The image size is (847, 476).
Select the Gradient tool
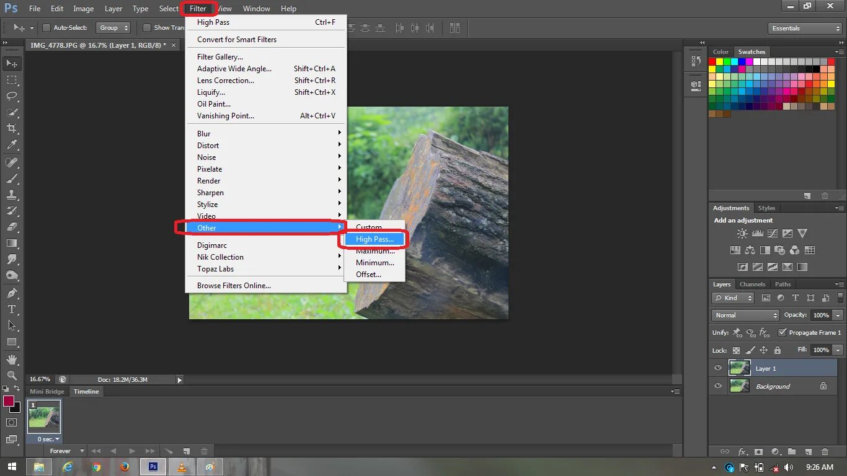click(x=12, y=243)
